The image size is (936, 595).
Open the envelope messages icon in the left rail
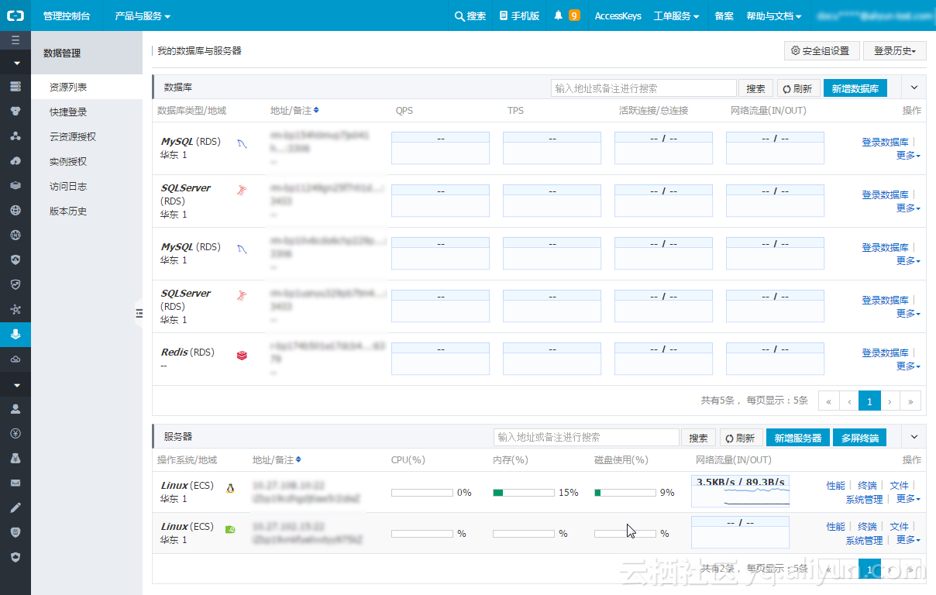click(15, 483)
